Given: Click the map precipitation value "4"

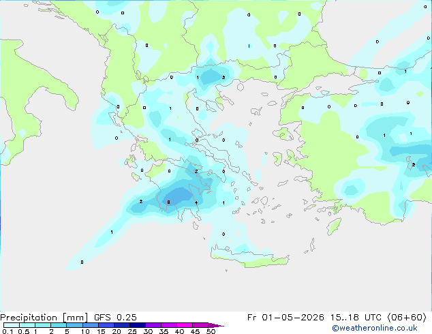Looking at the screenshot, I should [x=196, y=203].
